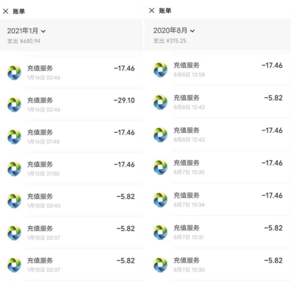Click merchant icon of 1月16日 02:46 -17.46 entry
Screen dimensions: 297x282
pyautogui.click(x=14, y=72)
